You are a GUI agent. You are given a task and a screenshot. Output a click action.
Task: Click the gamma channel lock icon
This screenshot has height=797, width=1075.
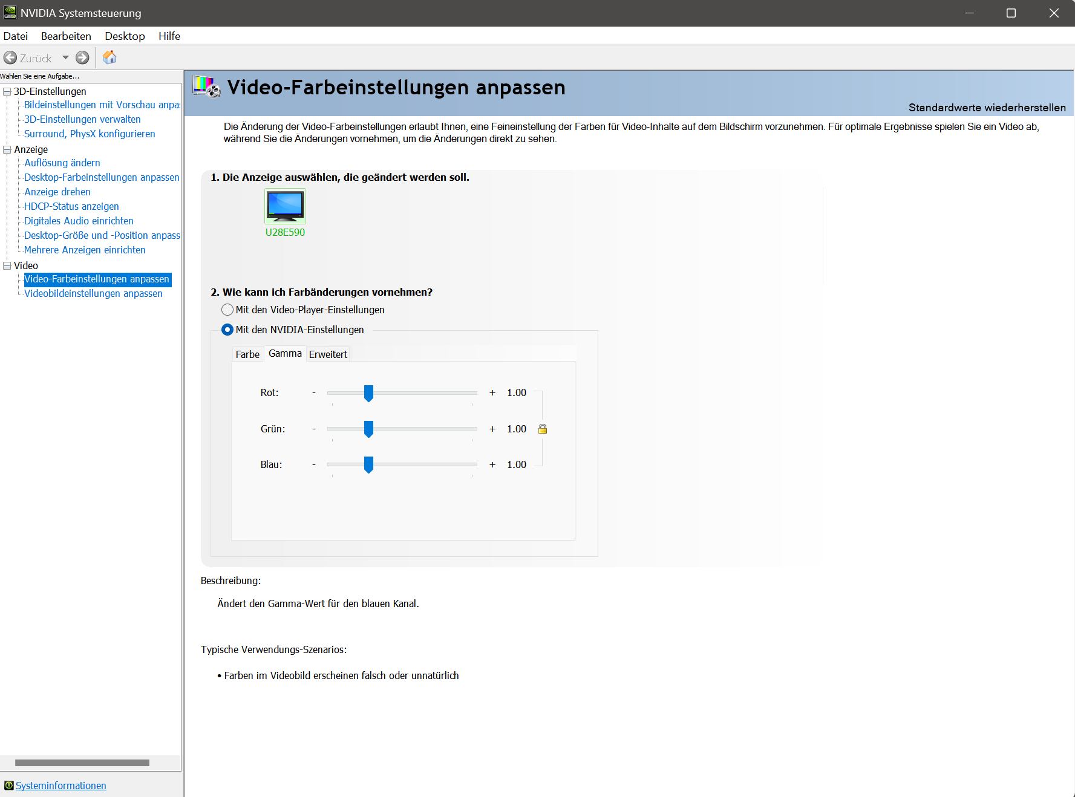(543, 429)
